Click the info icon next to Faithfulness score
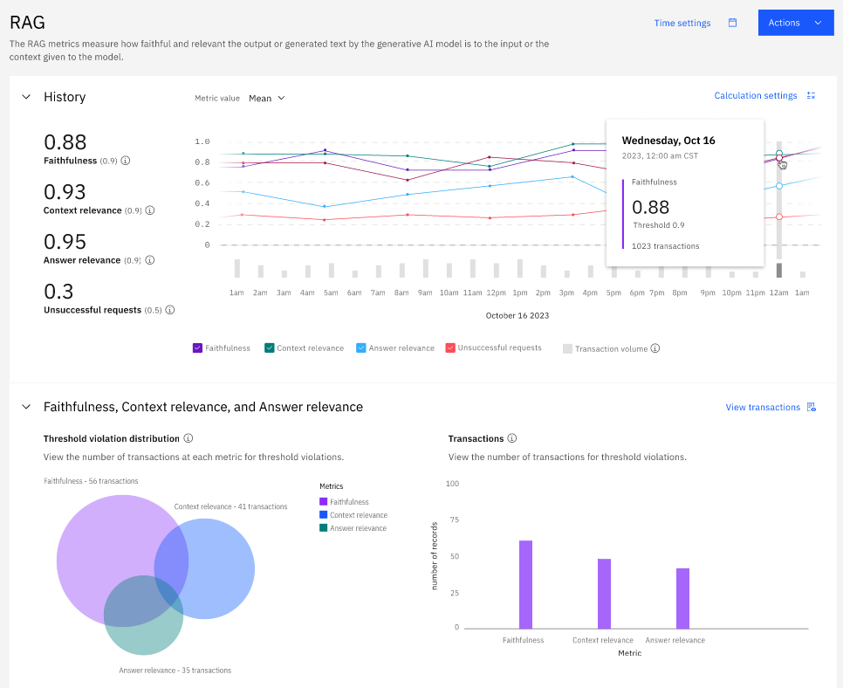The width and height of the screenshot is (843, 688). click(126, 161)
